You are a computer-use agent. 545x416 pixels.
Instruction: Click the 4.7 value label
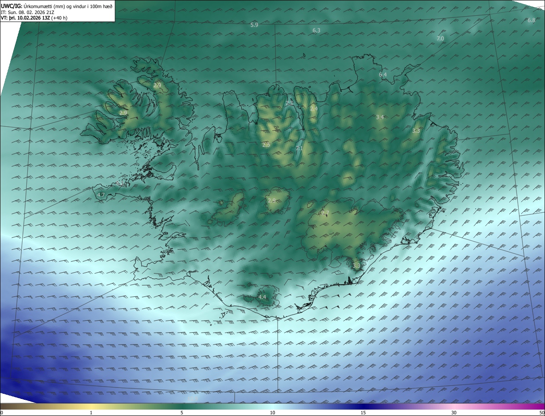point(101,195)
